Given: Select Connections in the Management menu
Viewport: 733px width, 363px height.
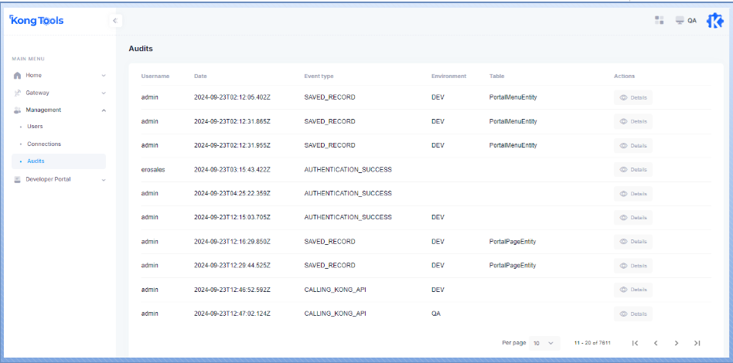Looking at the screenshot, I should pos(44,144).
